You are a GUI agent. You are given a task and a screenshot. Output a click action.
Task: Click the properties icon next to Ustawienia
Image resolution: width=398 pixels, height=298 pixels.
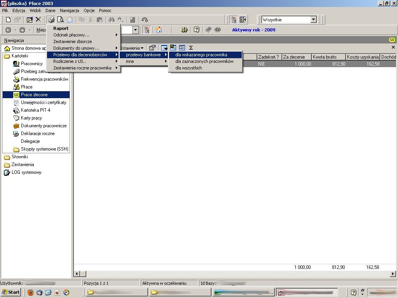pos(152,48)
